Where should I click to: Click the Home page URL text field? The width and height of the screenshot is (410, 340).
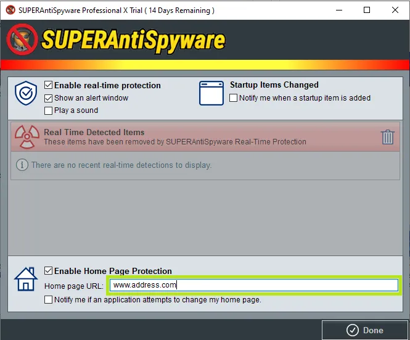[x=254, y=285]
